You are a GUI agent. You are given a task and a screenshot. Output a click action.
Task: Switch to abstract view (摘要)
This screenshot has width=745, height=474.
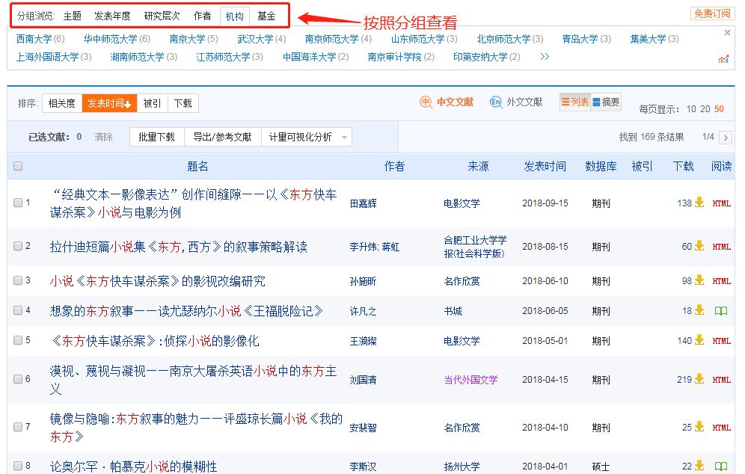pos(606,102)
